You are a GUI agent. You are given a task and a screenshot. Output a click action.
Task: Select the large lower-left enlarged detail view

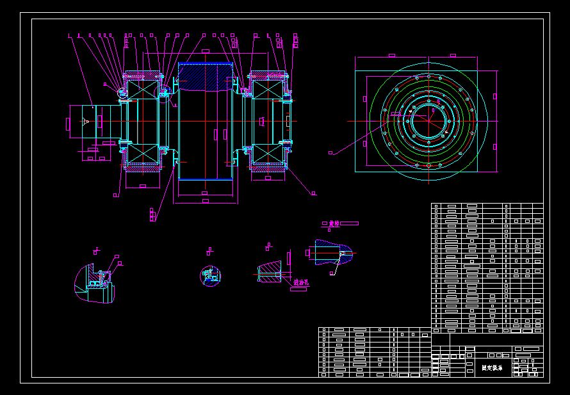coord(95,284)
